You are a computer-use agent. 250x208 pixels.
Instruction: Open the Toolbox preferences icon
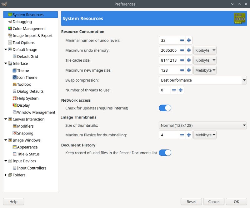pos(14,84)
